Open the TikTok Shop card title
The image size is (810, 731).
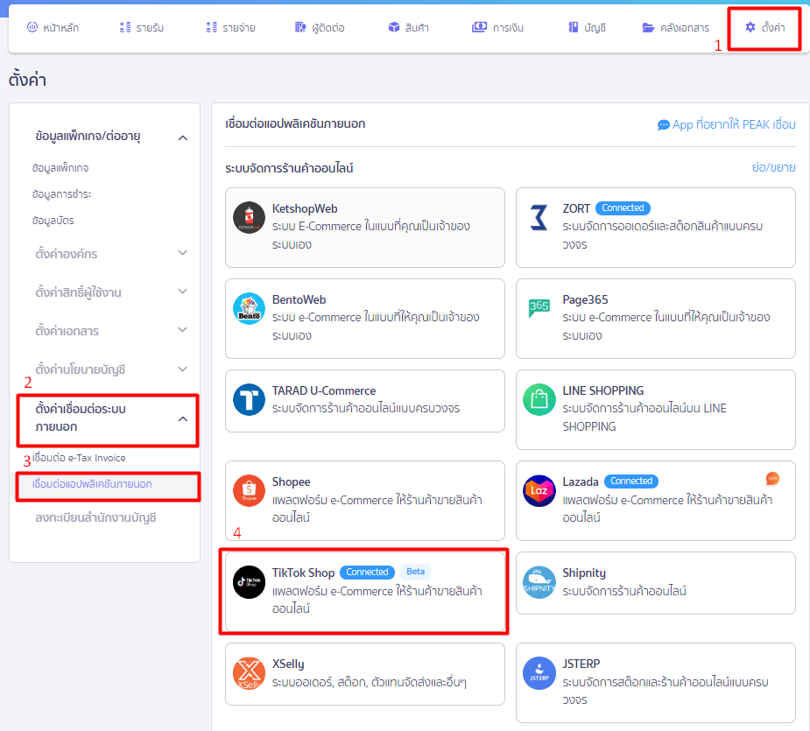tap(303, 573)
